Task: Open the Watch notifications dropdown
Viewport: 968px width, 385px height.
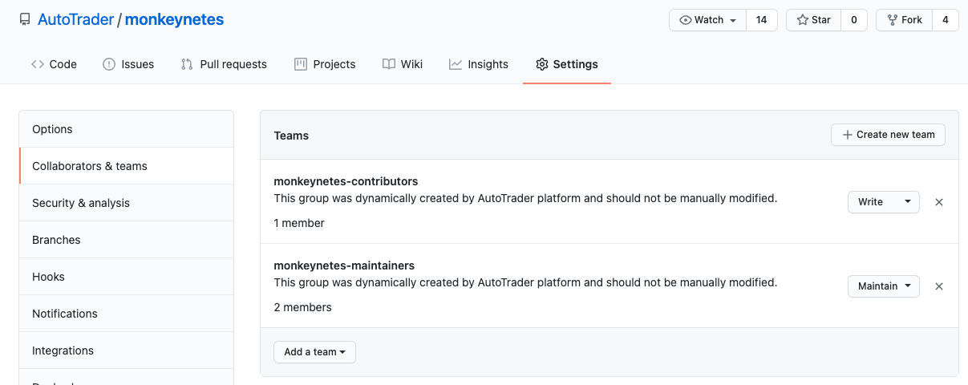Action: (x=707, y=20)
